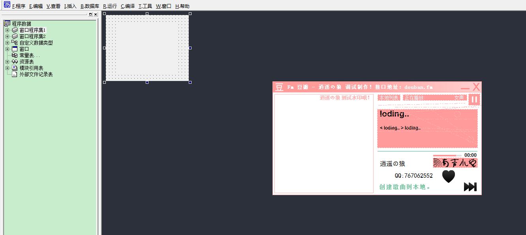Click the application logo icon in the menu bar
The width and height of the screenshot is (526, 235).
pos(7,4)
